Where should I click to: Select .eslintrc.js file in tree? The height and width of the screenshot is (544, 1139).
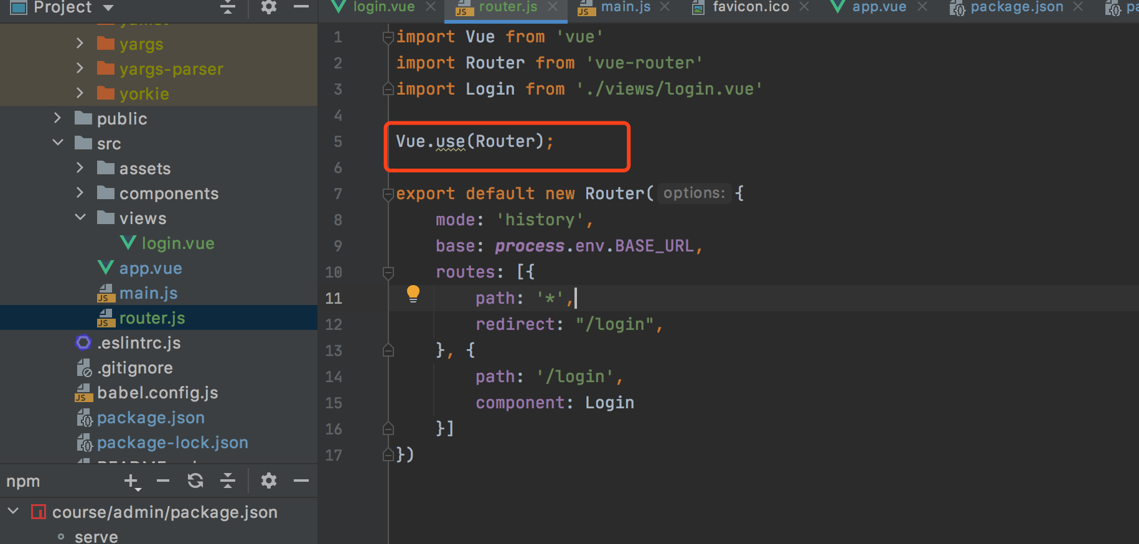point(139,343)
